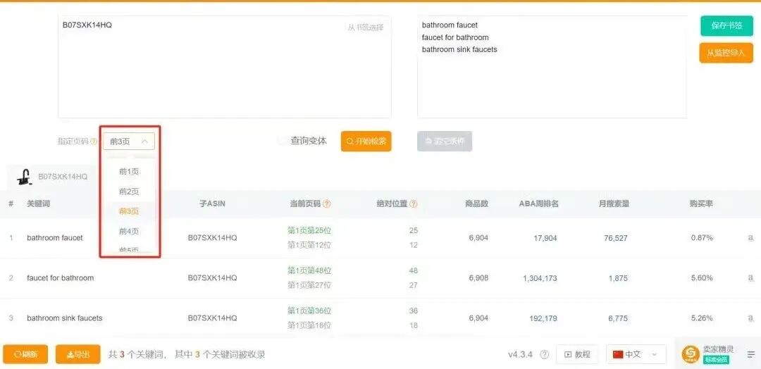The width and height of the screenshot is (761, 369).
Task: Click purchase rate value 5.26%
Action: 702,318
